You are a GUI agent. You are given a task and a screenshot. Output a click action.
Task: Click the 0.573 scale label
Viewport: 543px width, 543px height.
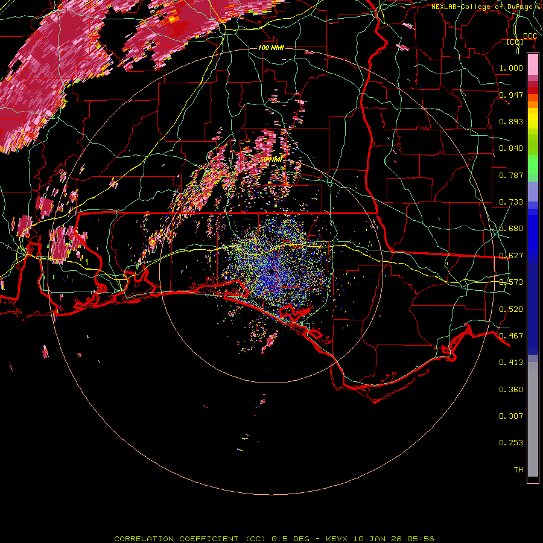(511, 282)
